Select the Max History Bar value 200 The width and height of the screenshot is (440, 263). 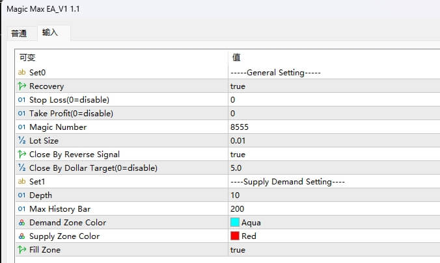pyautogui.click(x=237, y=209)
